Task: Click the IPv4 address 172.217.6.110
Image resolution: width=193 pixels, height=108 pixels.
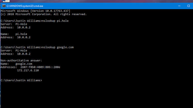Action: [28, 70]
